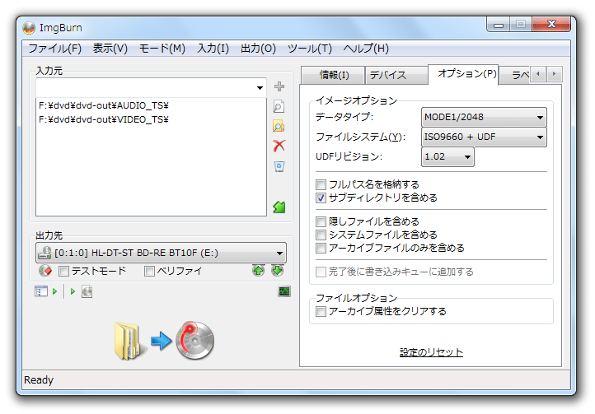This screenshot has width=595, height=414.
Task: Clear the source list recycle icon
Action: [x=279, y=166]
